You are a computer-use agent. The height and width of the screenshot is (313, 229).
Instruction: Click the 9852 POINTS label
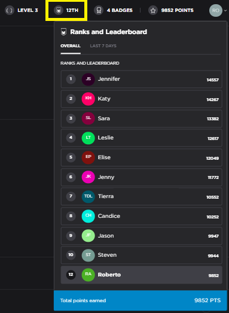[x=178, y=10]
